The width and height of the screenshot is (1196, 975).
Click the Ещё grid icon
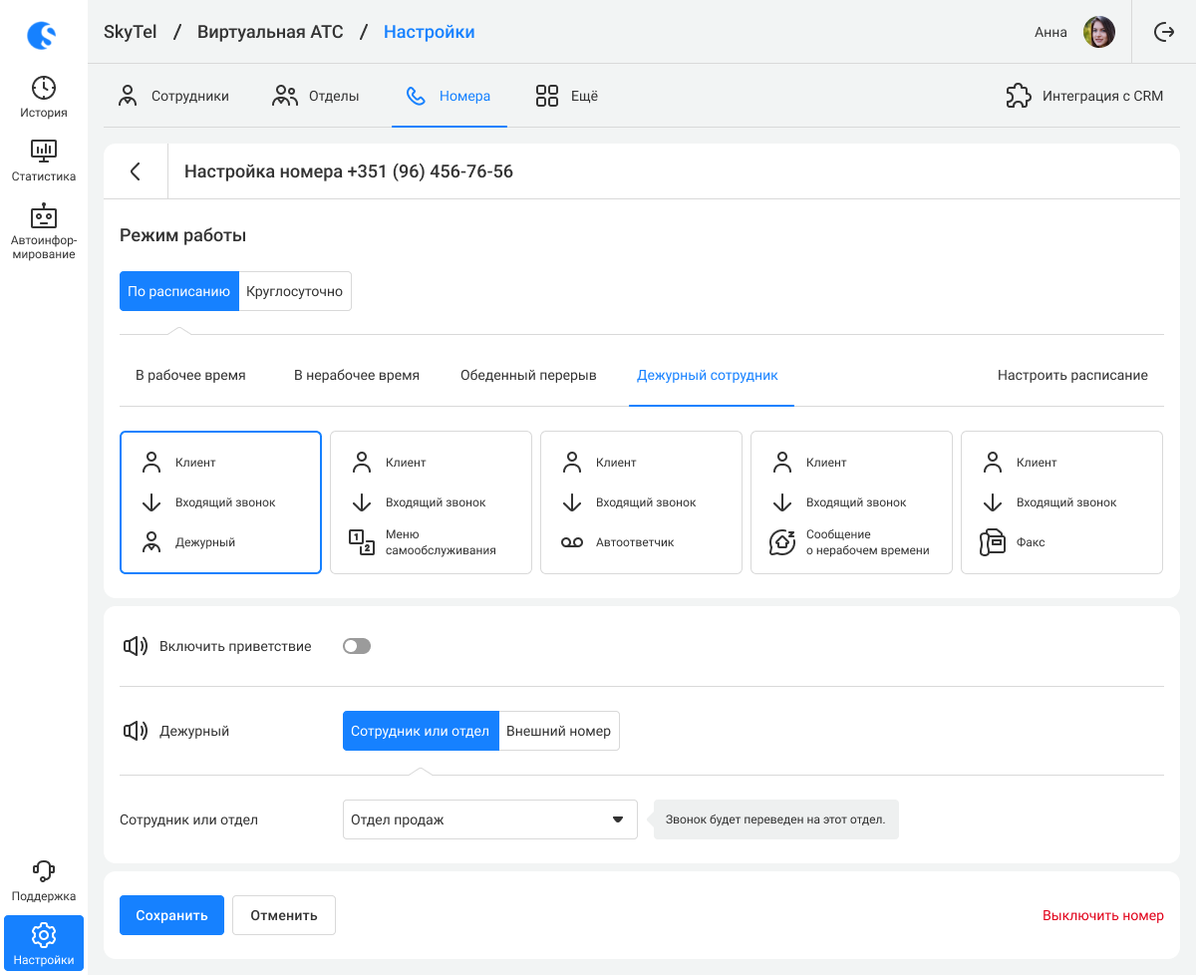[547, 96]
